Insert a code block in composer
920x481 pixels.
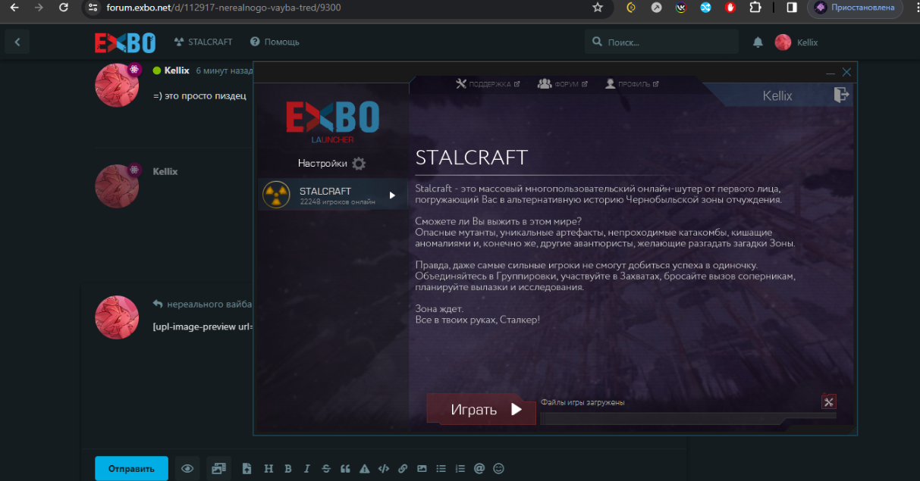pyautogui.click(x=384, y=469)
